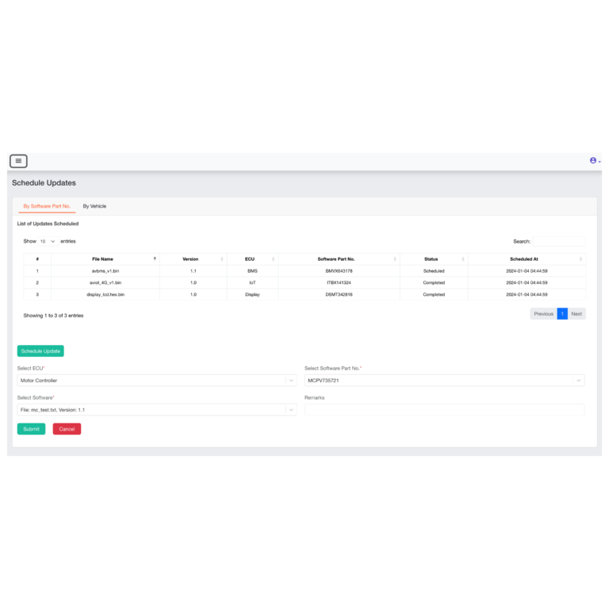Open the Select Software dropdown

[157, 410]
